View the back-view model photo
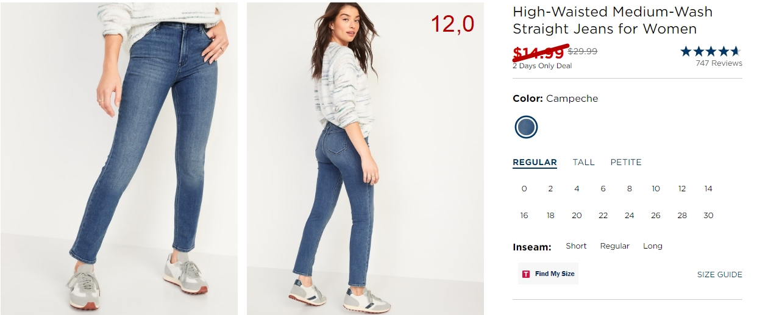 coord(365,158)
